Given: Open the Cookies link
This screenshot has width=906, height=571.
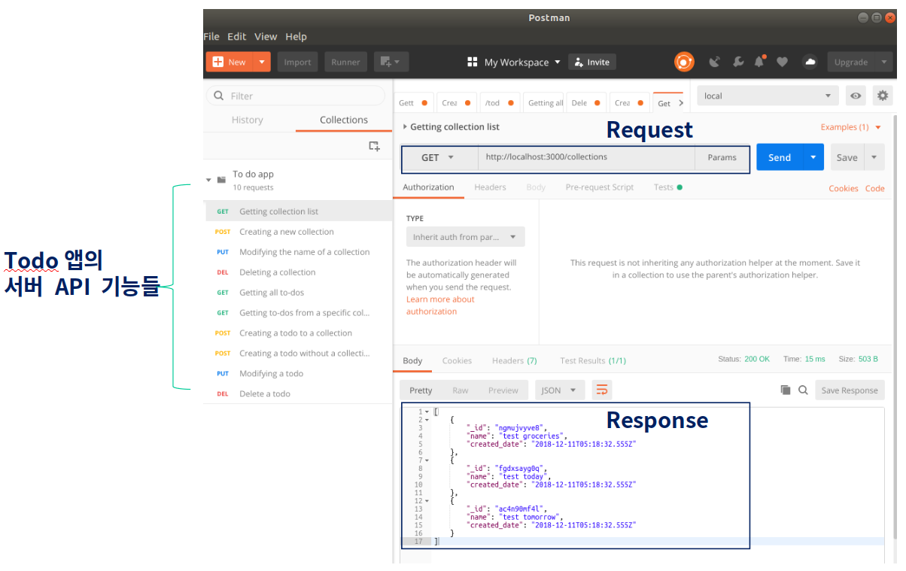Looking at the screenshot, I should tap(844, 188).
